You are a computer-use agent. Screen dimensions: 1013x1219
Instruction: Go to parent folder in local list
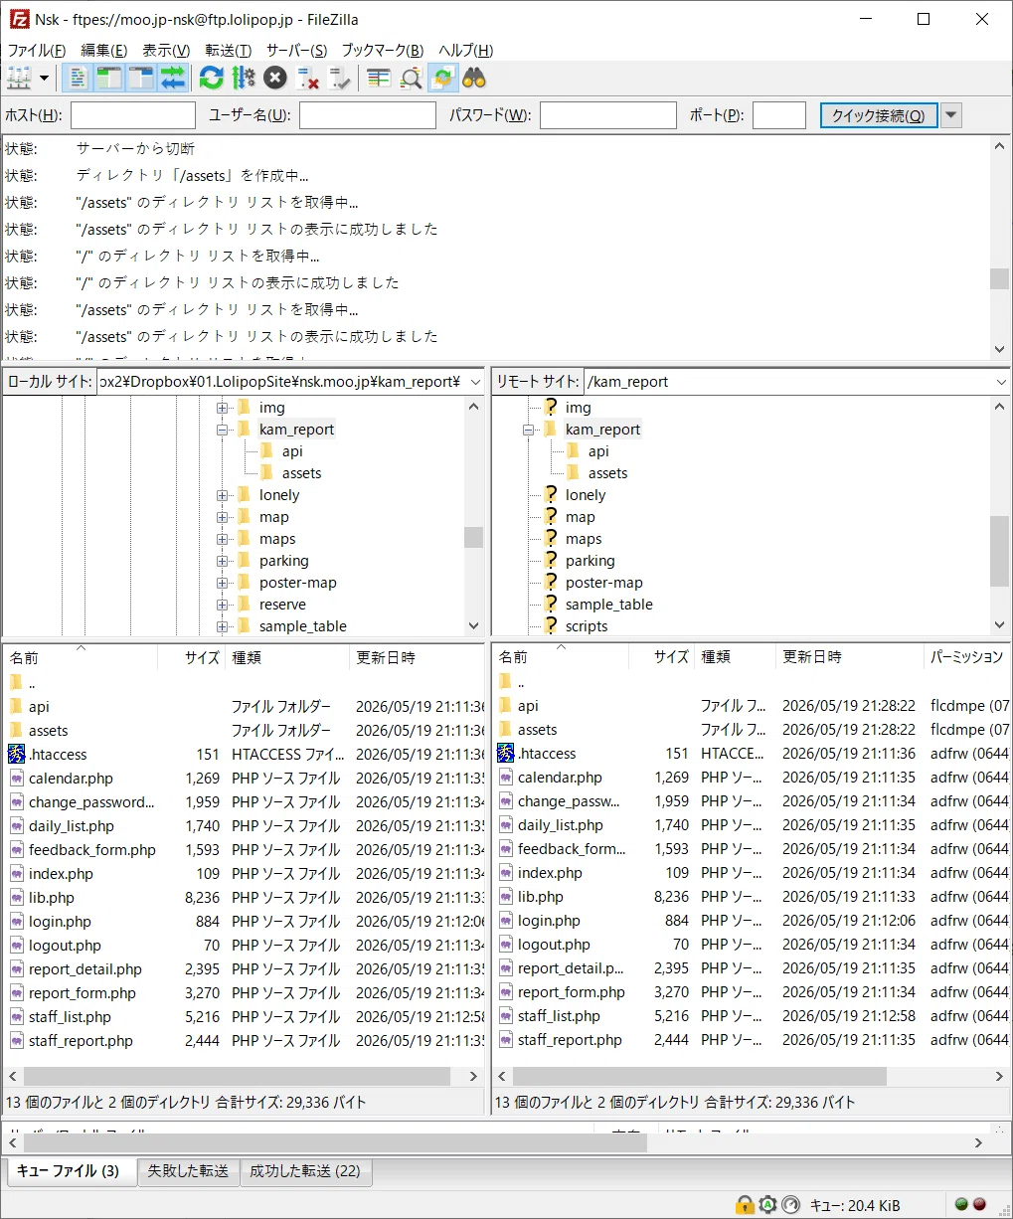32,682
